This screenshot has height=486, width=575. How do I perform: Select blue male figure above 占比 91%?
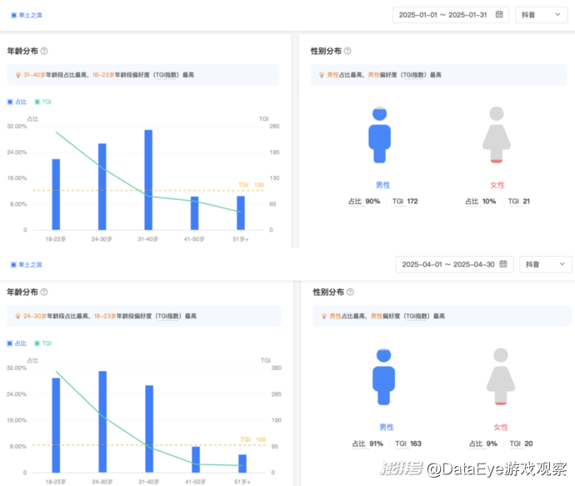click(383, 377)
